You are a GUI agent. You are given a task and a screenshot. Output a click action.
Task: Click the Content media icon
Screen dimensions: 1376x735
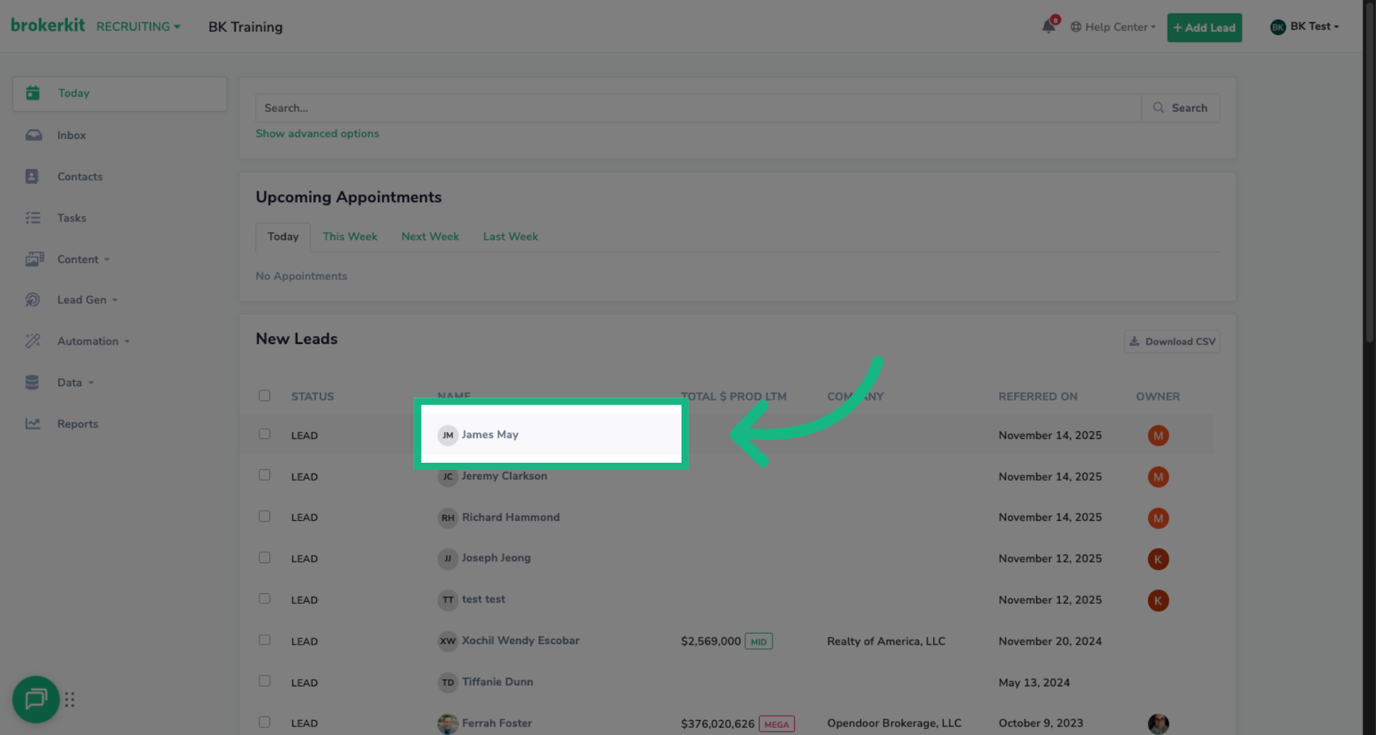click(34, 259)
